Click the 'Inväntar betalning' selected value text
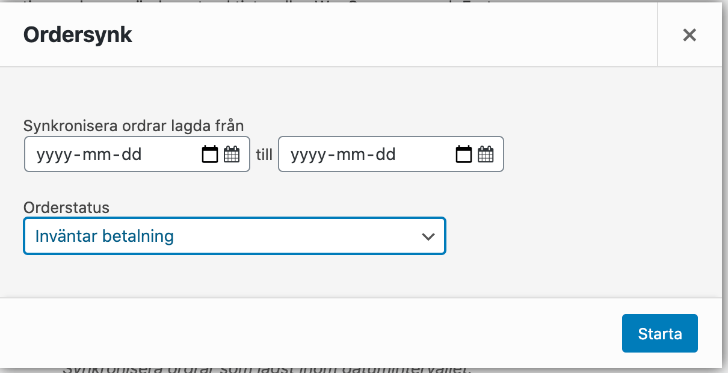This screenshot has height=373, width=728. [105, 236]
